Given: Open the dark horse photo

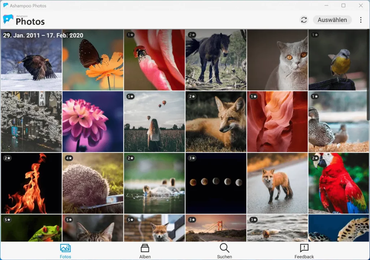Looking at the screenshot, I should [x=216, y=60].
